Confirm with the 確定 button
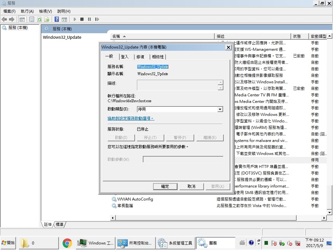The width and height of the screenshot is (333, 250). pos(165,187)
